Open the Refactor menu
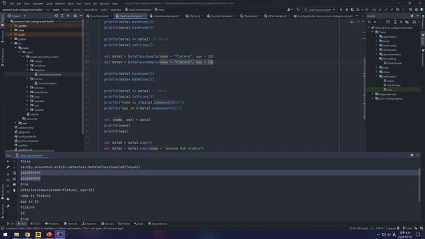 pos(60,3)
